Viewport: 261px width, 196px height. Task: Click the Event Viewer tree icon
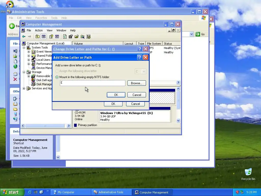pyautogui.click(x=33, y=52)
